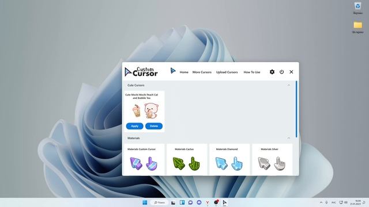369x207 pixels.
Task: Open Upload Cursors page
Action: click(227, 72)
